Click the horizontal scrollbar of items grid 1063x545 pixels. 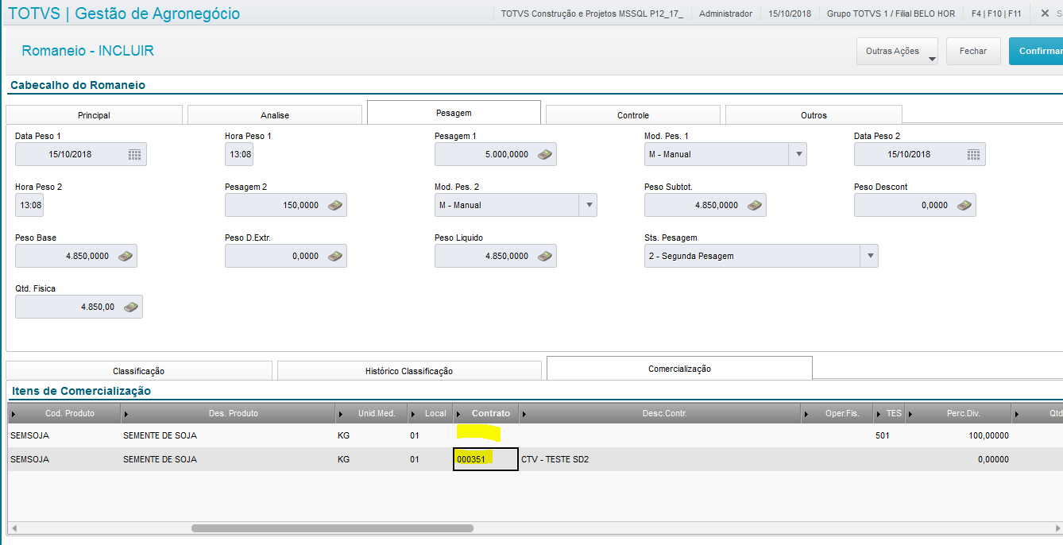pyautogui.click(x=332, y=528)
